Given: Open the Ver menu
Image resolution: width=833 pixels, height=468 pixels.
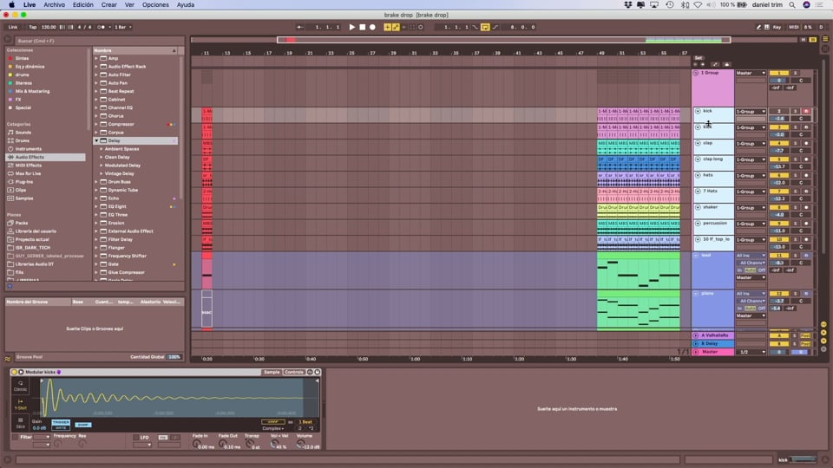Looking at the screenshot, I should click(129, 5).
